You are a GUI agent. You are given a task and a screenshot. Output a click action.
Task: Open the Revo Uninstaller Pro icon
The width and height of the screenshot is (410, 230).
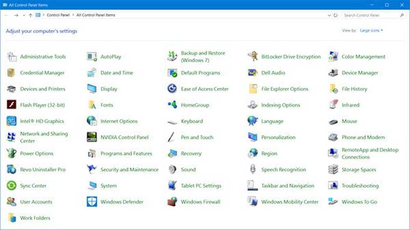pos(11,170)
